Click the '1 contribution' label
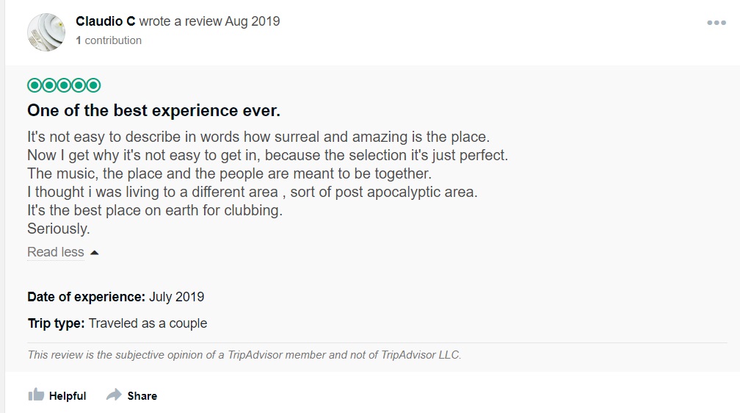Screen dimensions: 740x413 109,40
